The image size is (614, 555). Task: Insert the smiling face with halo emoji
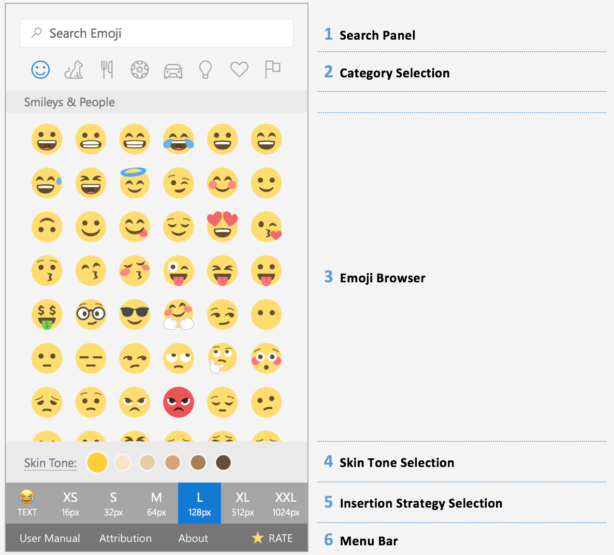coord(134,183)
